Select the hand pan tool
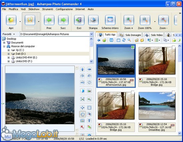The height and width of the screenshot is (142, 183). (x=83, y=114)
